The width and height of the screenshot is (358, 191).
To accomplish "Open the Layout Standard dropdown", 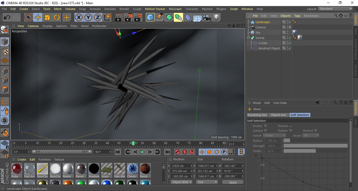I will (x=335, y=9).
